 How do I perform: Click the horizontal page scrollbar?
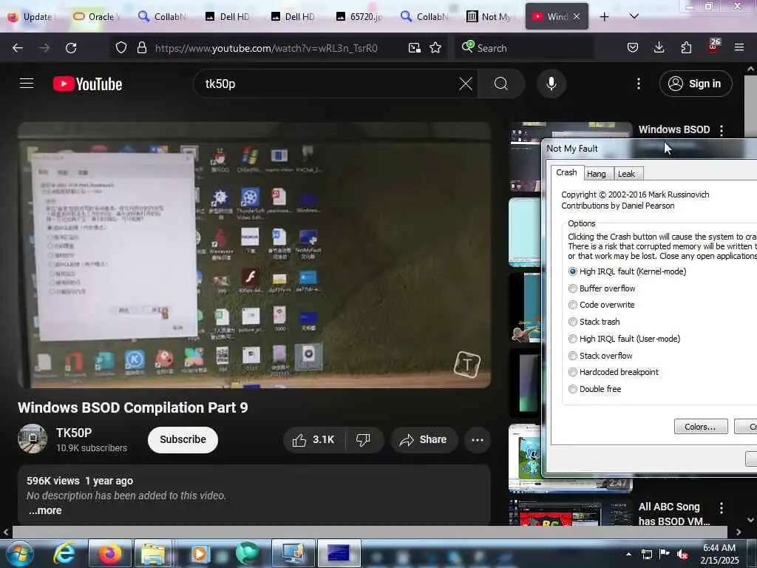coord(370,532)
